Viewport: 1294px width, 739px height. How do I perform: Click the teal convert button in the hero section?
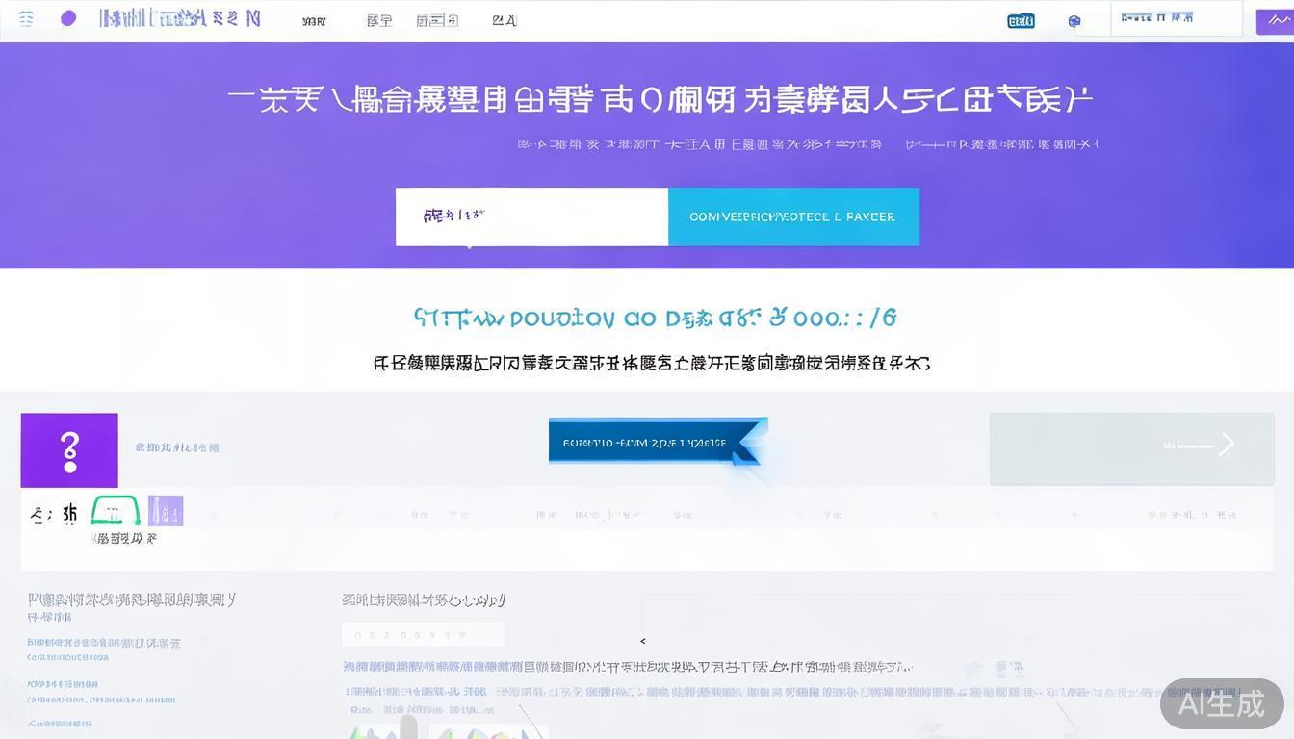tap(793, 217)
